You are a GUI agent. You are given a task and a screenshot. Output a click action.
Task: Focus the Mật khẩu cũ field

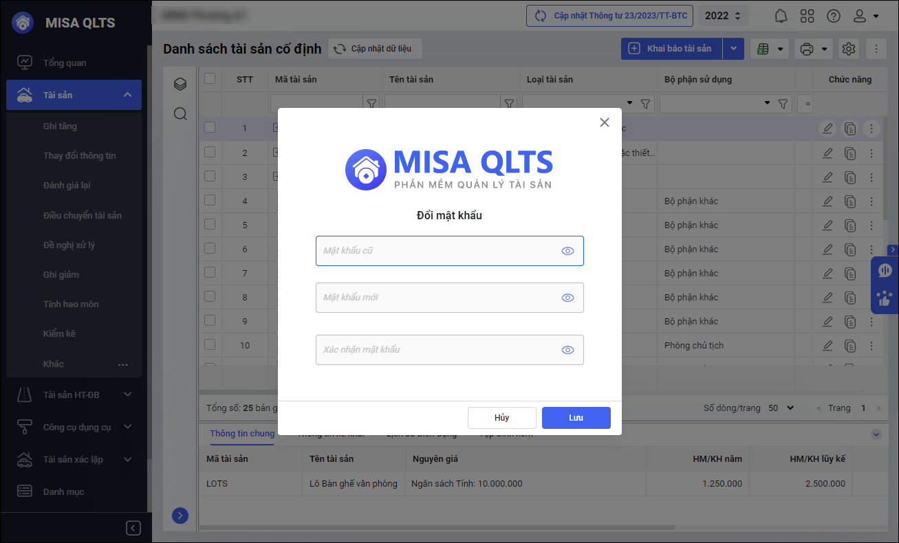450,251
